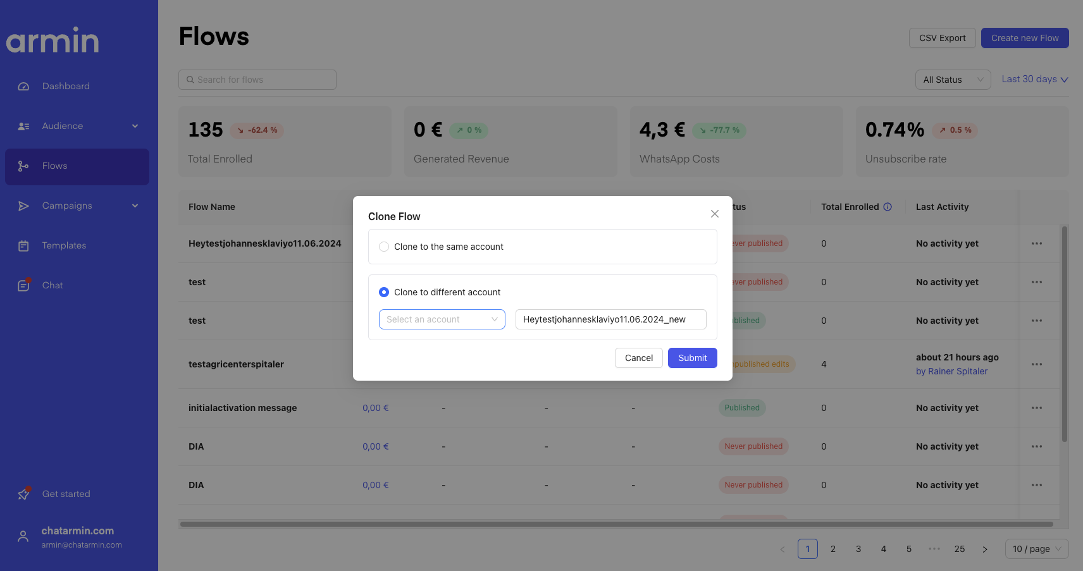
Task: Click the horizontal table scrollbar
Action: tap(616, 524)
